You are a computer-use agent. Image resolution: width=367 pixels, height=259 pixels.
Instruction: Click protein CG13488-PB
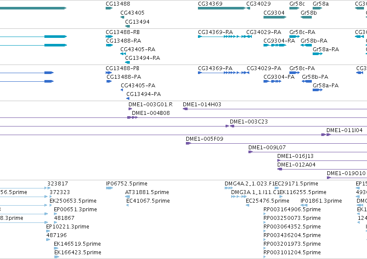point(109,73)
